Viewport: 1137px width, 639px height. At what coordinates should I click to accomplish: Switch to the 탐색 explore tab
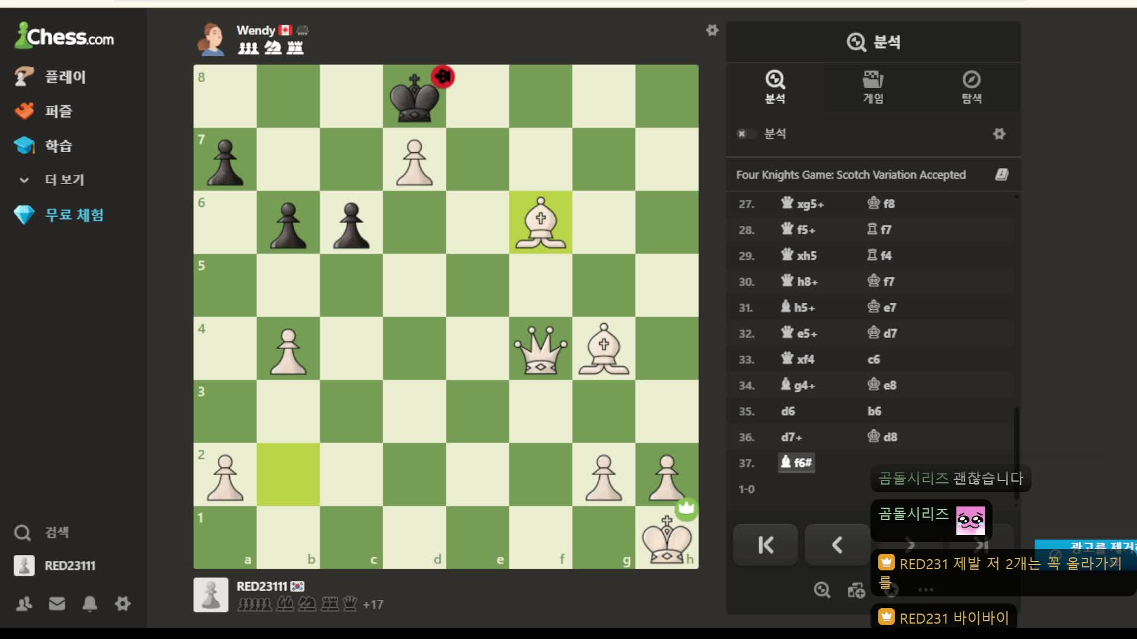[x=971, y=87]
